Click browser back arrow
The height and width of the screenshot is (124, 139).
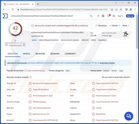(x=4, y=9)
